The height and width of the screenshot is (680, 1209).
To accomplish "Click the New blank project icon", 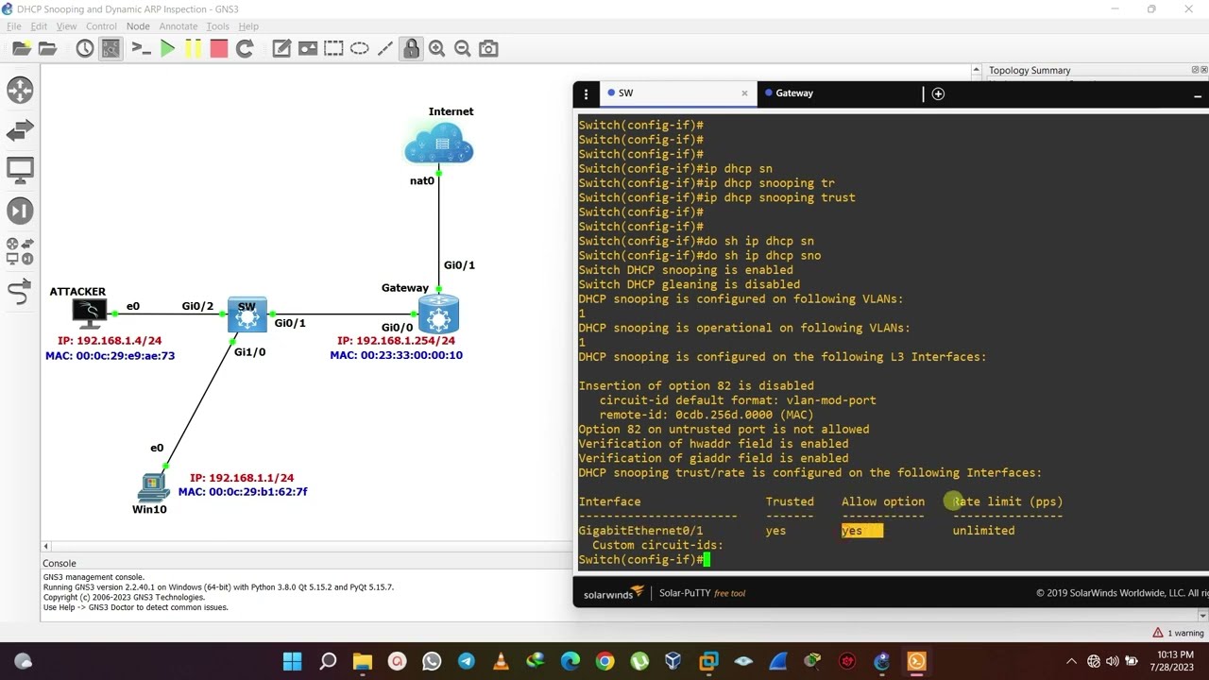I will (x=20, y=48).
